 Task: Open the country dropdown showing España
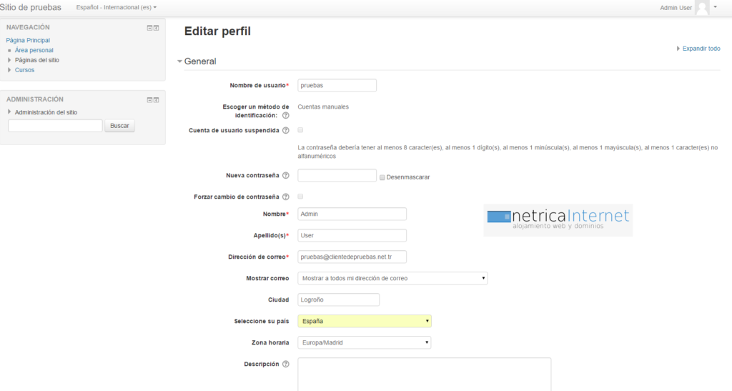click(x=364, y=322)
